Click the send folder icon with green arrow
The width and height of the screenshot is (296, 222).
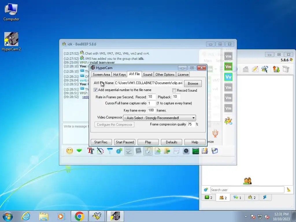pyautogui.click(x=167, y=151)
